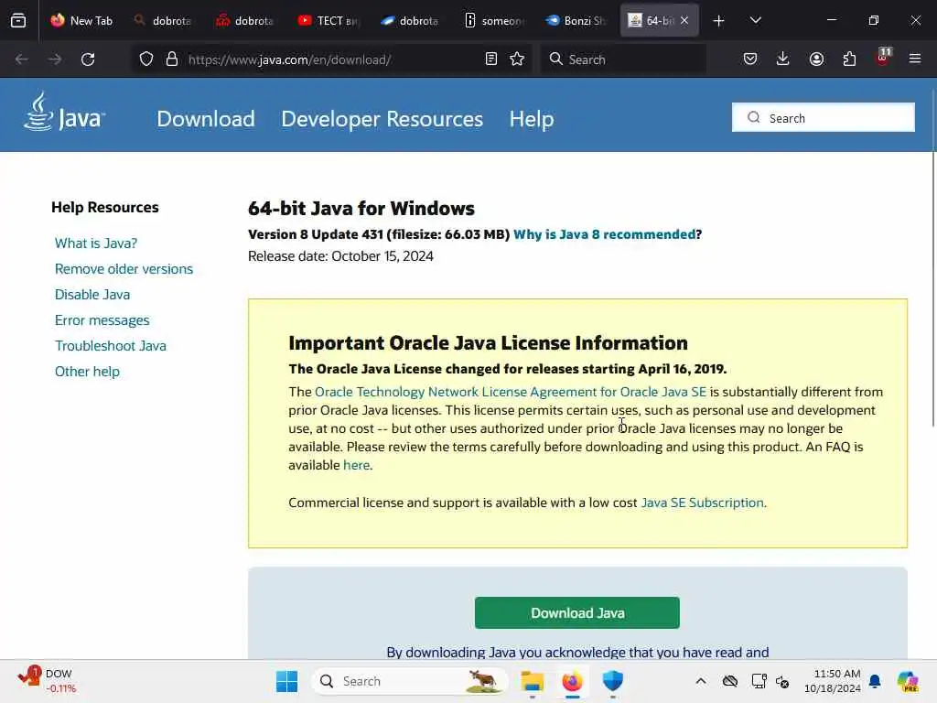Switch to the New Tab tab
This screenshot has height=703, width=937.
pos(81,21)
